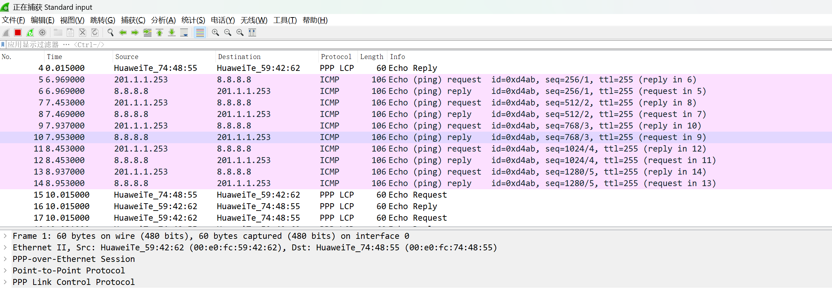This screenshot has height=294, width=832.
Task: Toggle packet list colorization
Action: click(200, 32)
